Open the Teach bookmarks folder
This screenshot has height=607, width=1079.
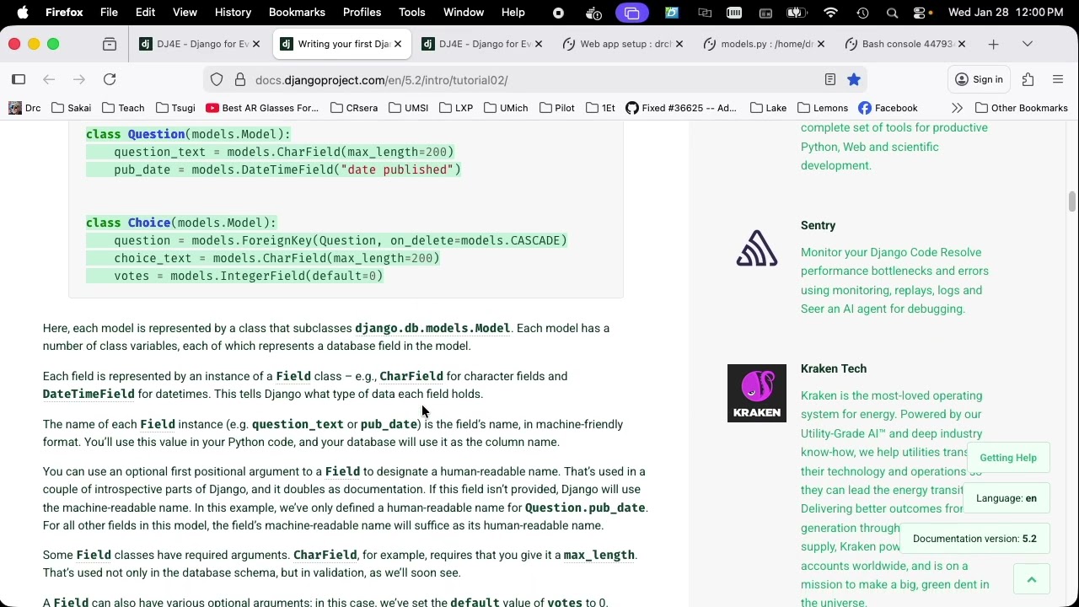(x=123, y=108)
